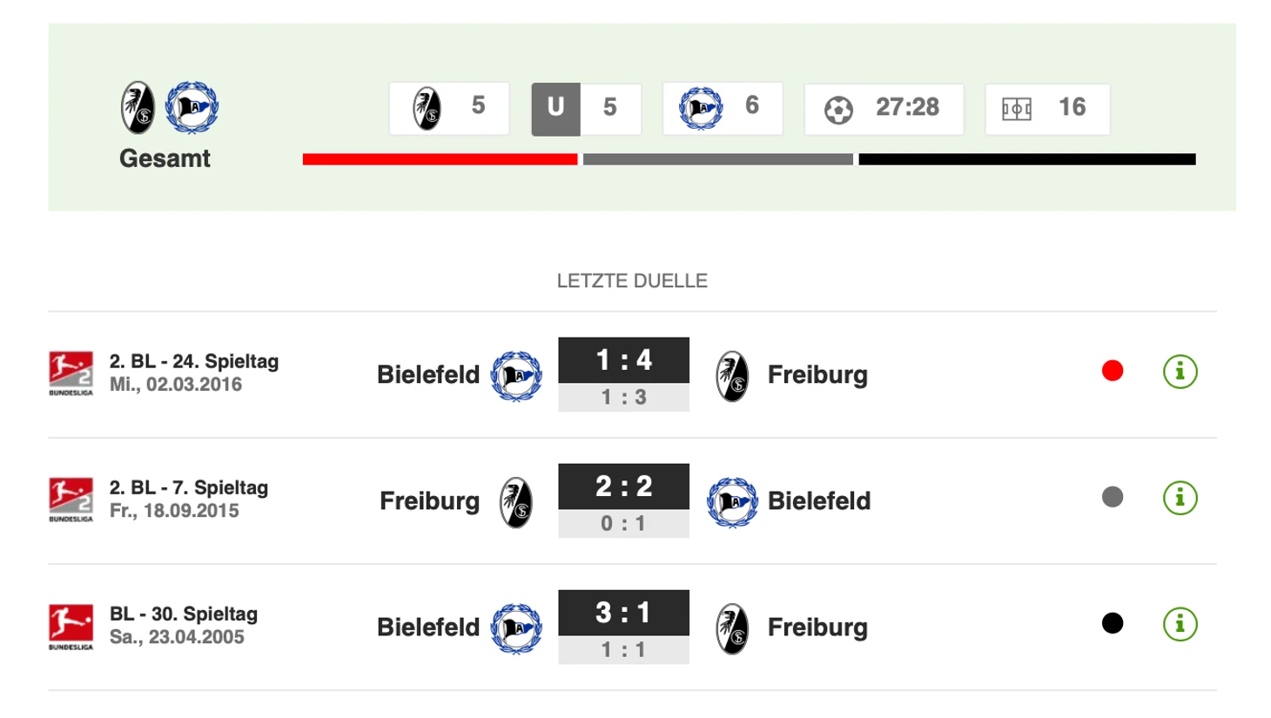Image resolution: width=1271 pixels, height=718 pixels.
Task: Click 2. Bundesliga logo for 7. Spieltag
Action: click(x=71, y=500)
